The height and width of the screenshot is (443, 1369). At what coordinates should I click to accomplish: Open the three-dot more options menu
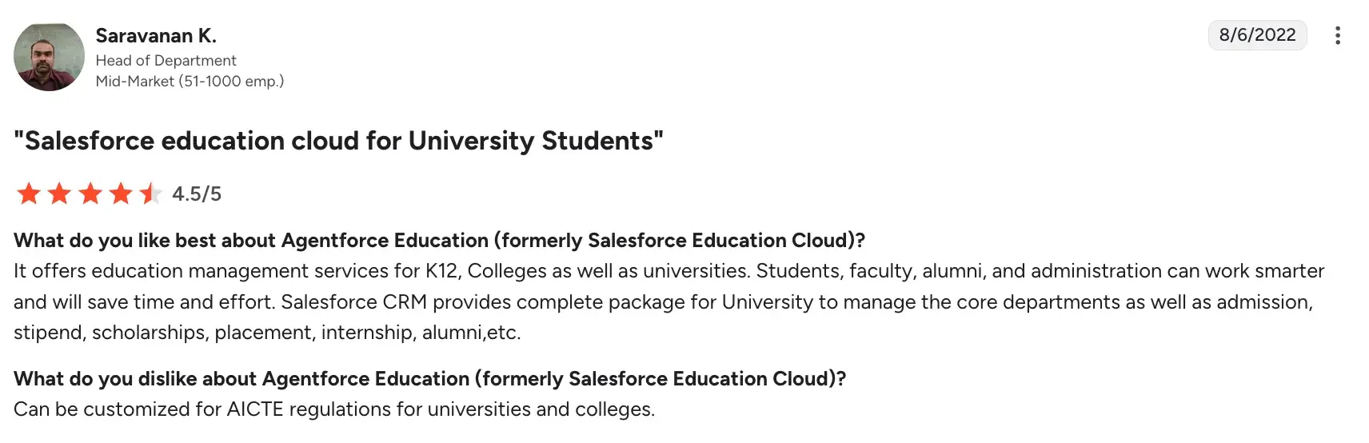1337,35
